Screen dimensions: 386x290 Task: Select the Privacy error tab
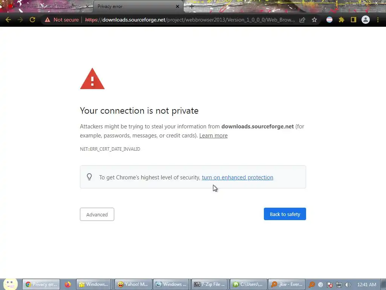(135, 6)
